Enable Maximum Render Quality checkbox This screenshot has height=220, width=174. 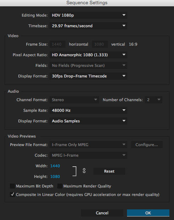point(60,186)
